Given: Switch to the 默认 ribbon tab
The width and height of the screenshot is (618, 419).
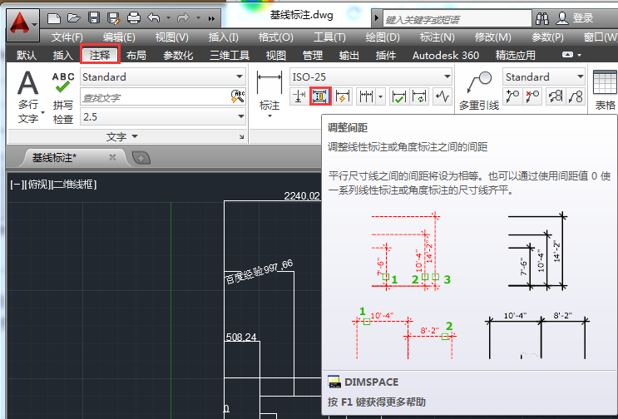Looking at the screenshot, I should tap(27, 55).
